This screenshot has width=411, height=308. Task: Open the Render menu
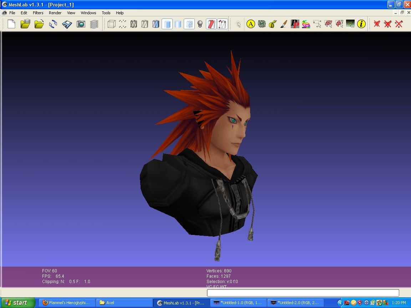point(55,13)
